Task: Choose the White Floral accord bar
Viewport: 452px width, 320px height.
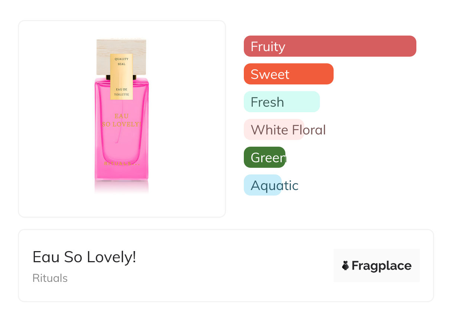Action: click(x=274, y=130)
